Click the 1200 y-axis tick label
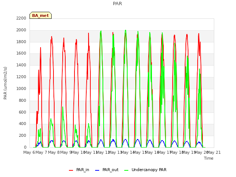 pos(21,77)
